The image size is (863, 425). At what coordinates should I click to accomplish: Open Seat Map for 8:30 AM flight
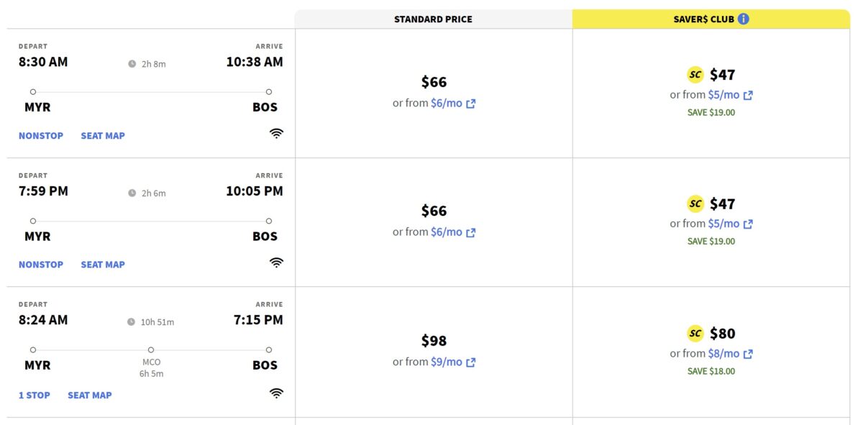point(103,136)
